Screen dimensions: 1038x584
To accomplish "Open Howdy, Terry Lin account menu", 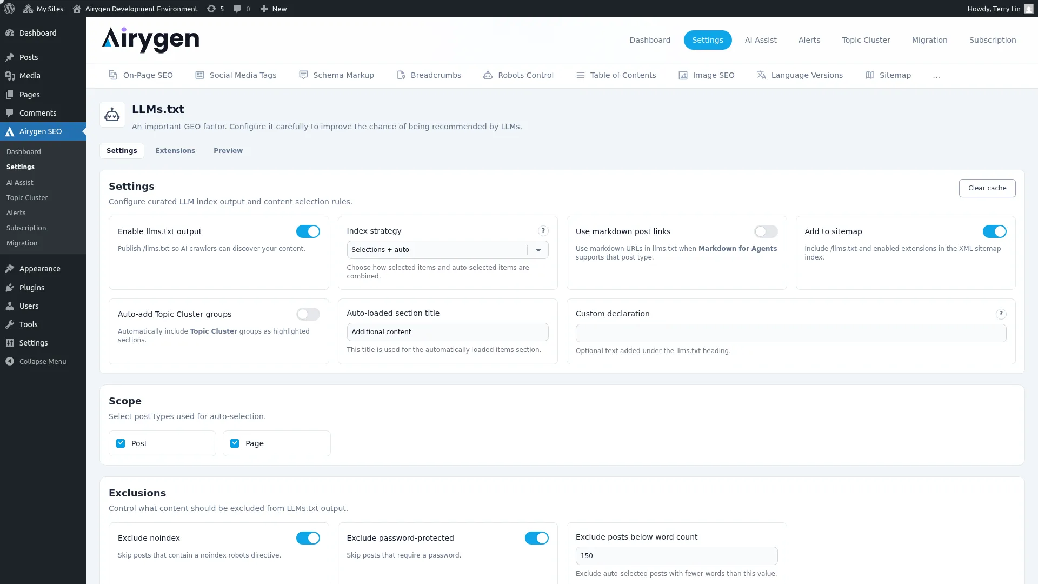I will 1000,9.
